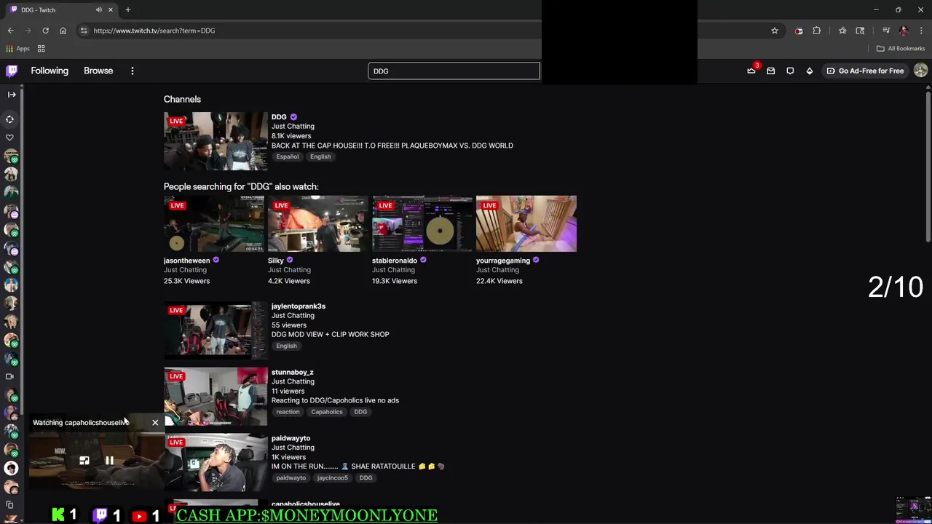Bookmark this page with star icon
The image size is (932, 524).
click(775, 31)
